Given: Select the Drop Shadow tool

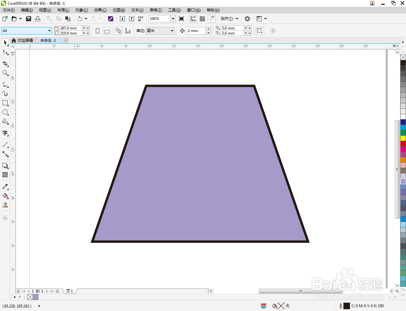Looking at the screenshot, I should click(x=5, y=165).
